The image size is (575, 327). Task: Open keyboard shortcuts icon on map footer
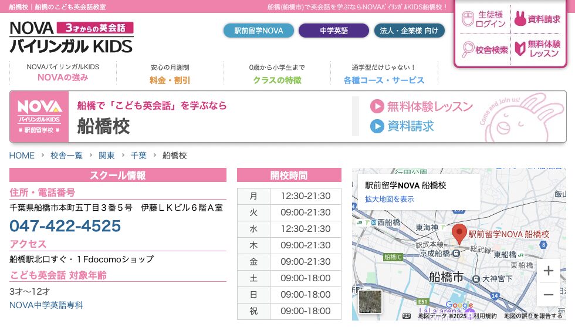[406, 316]
